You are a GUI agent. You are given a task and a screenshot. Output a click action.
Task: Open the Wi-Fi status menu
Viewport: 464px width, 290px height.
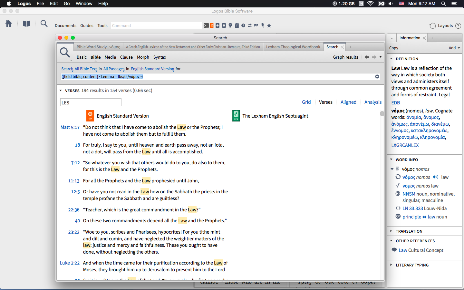click(370, 4)
